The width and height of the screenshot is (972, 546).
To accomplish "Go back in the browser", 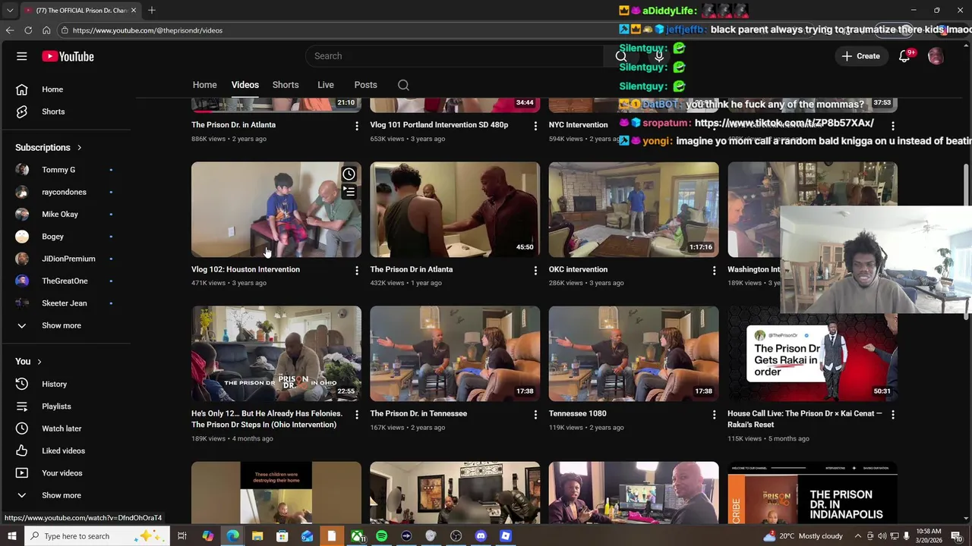I will pyautogui.click(x=10, y=30).
